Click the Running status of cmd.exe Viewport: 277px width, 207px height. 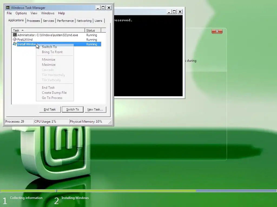[91, 35]
